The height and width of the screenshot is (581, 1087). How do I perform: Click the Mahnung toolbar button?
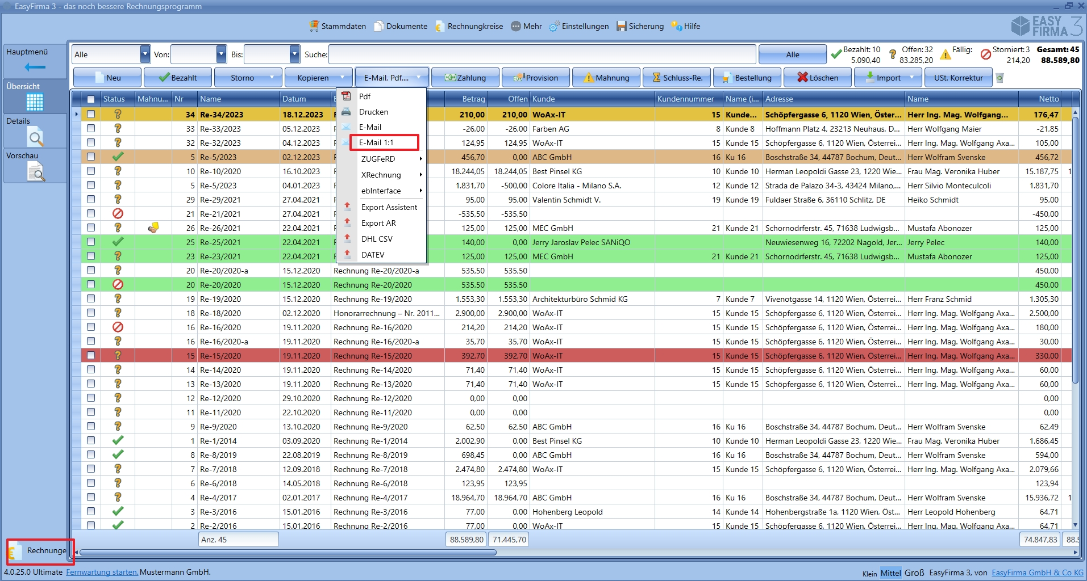[606, 78]
